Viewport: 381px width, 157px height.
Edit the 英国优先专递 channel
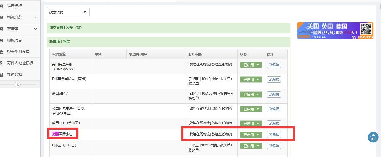coord(274,109)
